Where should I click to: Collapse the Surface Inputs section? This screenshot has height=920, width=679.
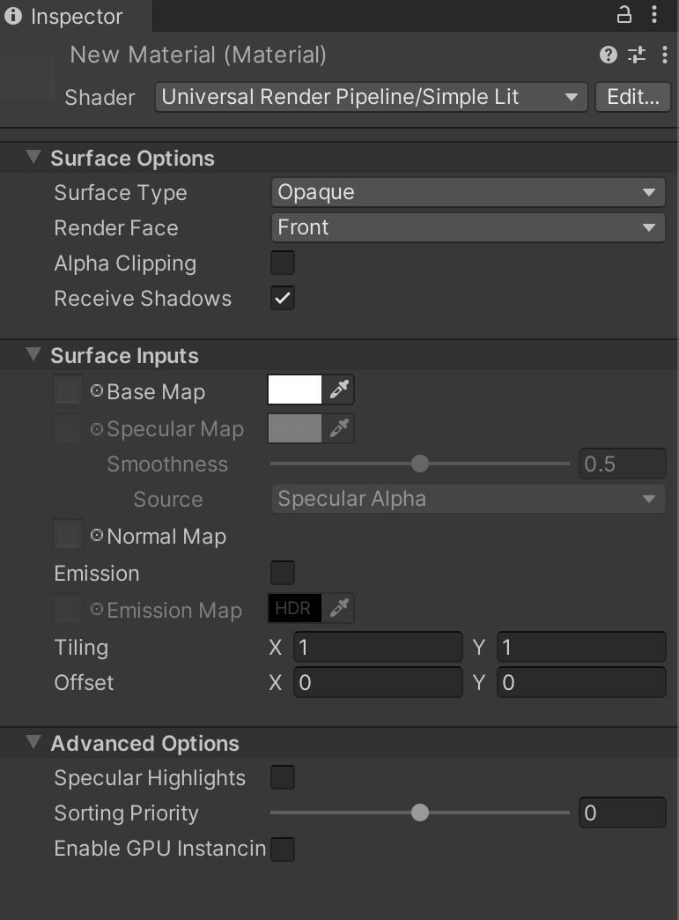click(x=33, y=354)
